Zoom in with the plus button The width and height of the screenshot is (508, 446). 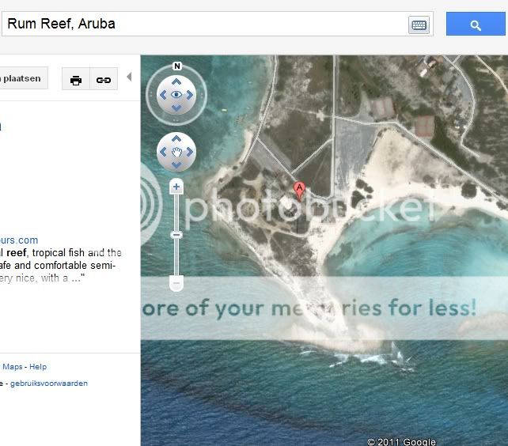176,187
